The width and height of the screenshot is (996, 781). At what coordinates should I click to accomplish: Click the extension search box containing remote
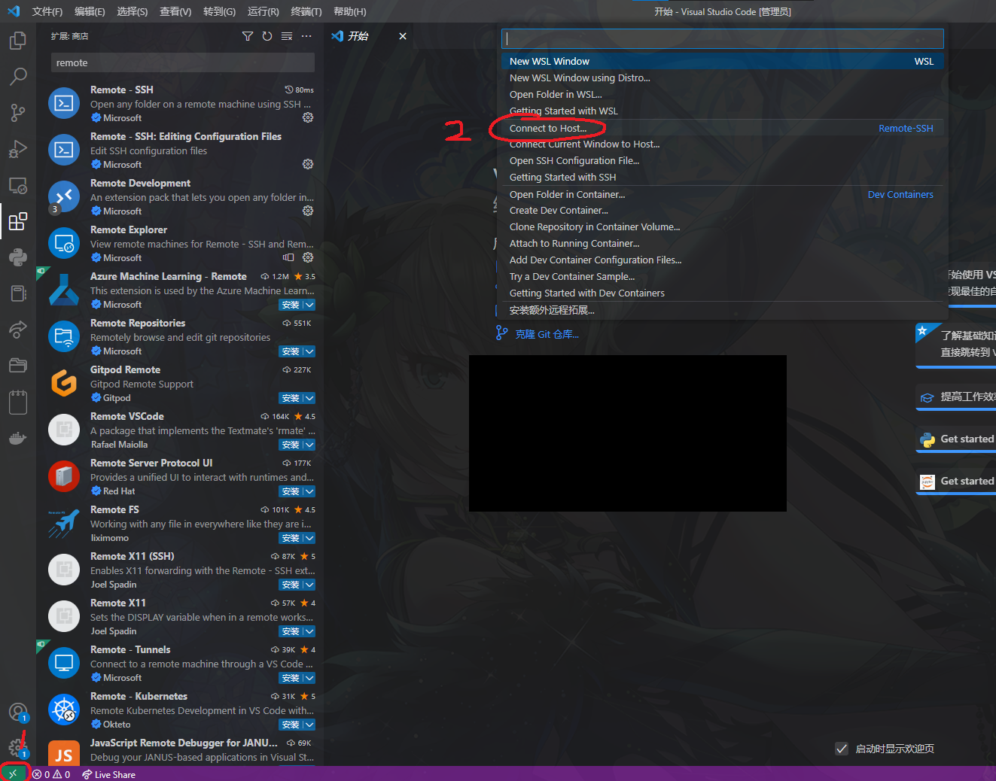pyautogui.click(x=183, y=62)
